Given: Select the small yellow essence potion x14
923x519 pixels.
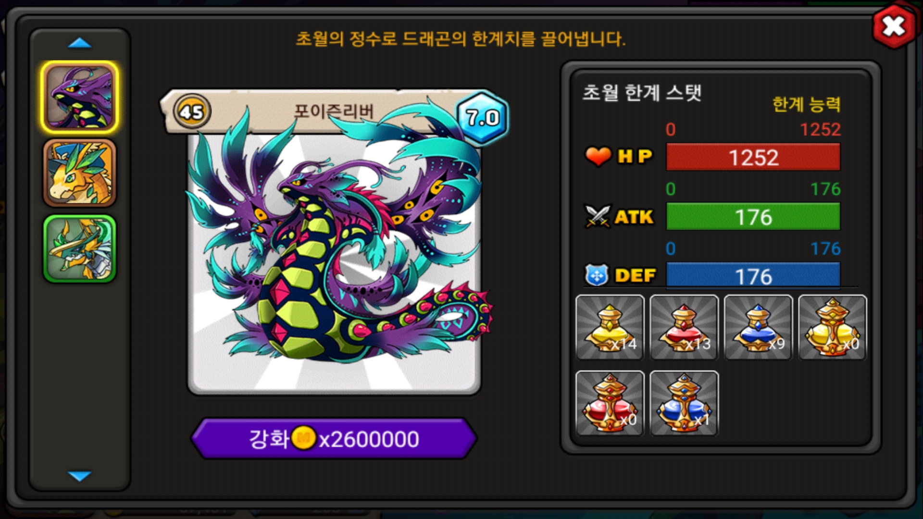Looking at the screenshot, I should (610, 327).
